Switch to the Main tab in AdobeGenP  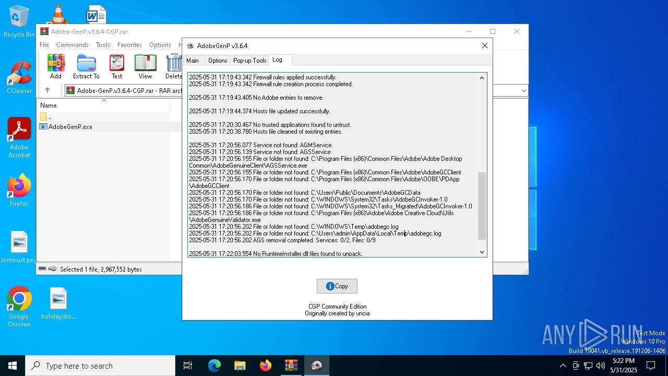193,61
